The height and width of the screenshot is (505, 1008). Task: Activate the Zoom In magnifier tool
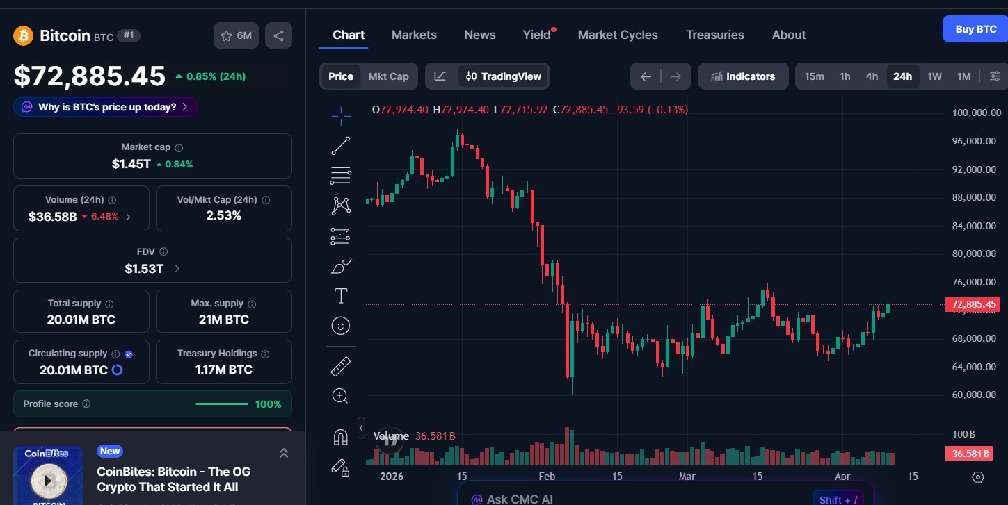point(340,395)
